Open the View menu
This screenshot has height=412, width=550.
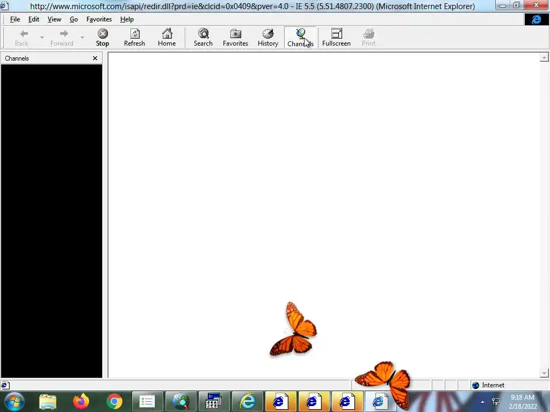(54, 19)
